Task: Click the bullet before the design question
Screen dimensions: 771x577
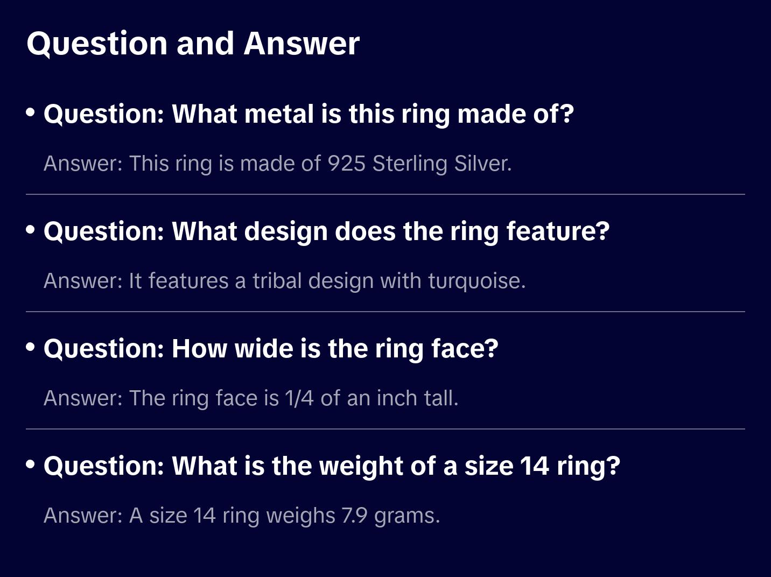Action: (x=31, y=230)
